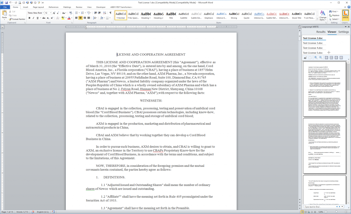The image size is (351, 214).
Task: Select Test License 3.doc in viewer
Action: click(313, 43)
